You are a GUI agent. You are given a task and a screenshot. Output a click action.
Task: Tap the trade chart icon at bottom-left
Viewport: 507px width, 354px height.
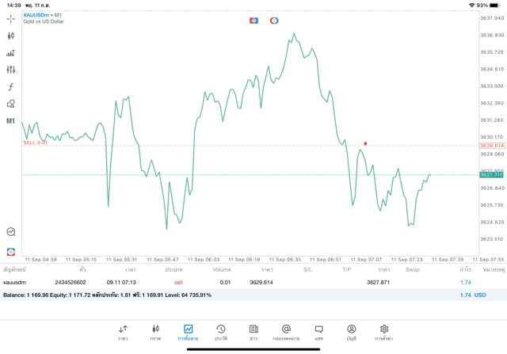pos(11,232)
